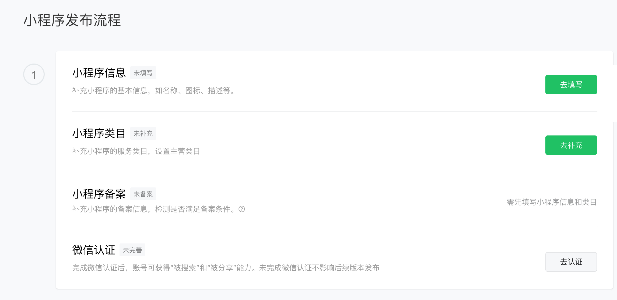The height and width of the screenshot is (300, 617).
Task: Open the help question-mark icon beside 备案条件
Action: 242,209
